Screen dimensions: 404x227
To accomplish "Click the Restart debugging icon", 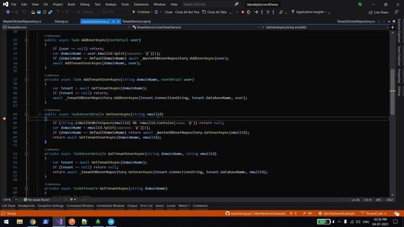I will pos(248,12).
